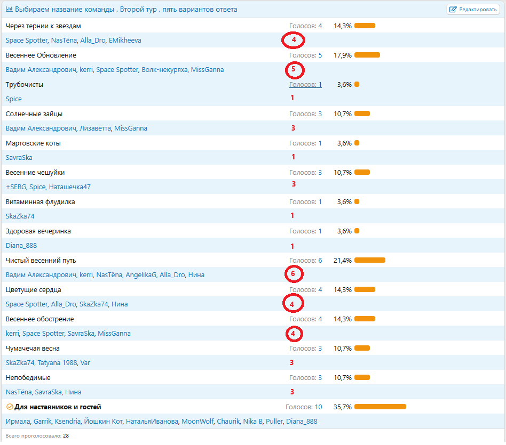Open Лизаветта user profile
Image resolution: width=506 pixels, height=445 pixels.
[95, 128]
